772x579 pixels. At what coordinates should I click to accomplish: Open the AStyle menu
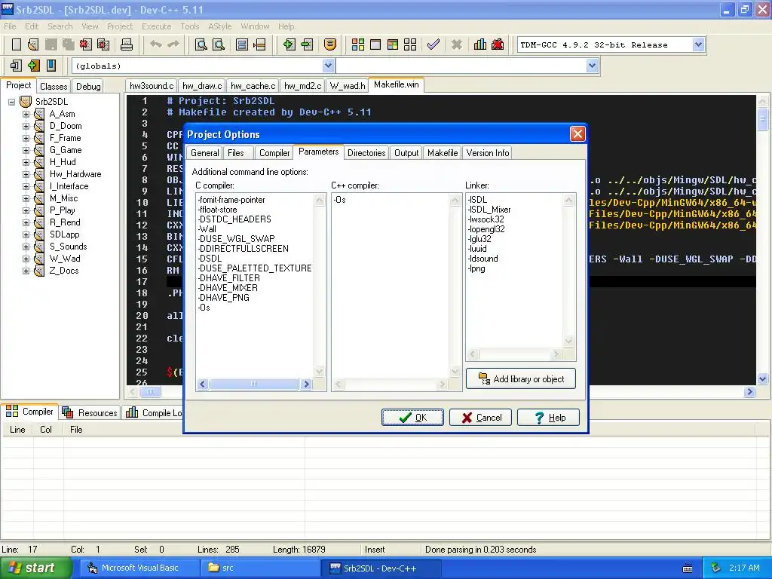click(x=219, y=26)
